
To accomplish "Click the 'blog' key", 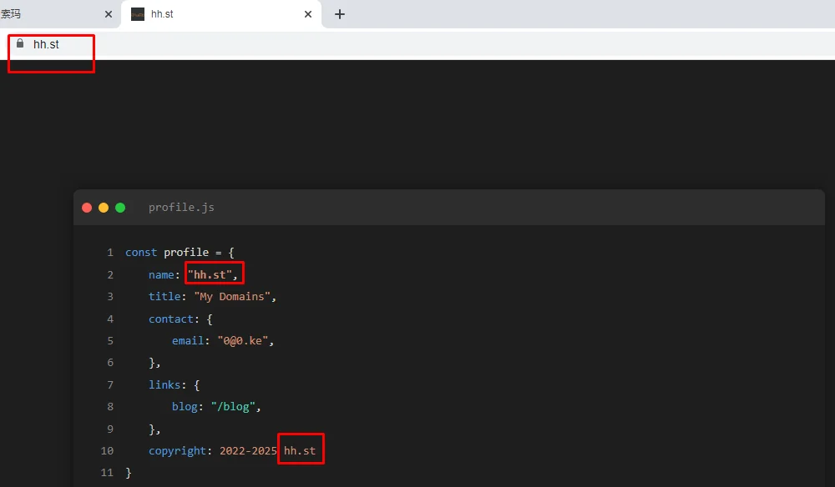I will 185,407.
